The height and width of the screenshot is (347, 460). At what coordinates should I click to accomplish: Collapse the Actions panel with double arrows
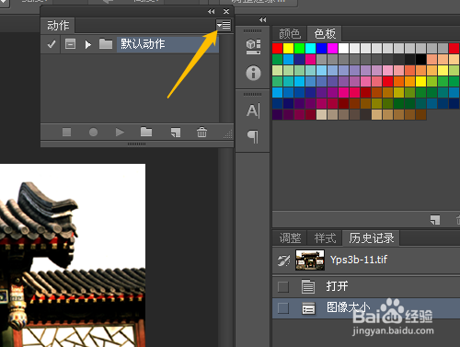click(212, 12)
